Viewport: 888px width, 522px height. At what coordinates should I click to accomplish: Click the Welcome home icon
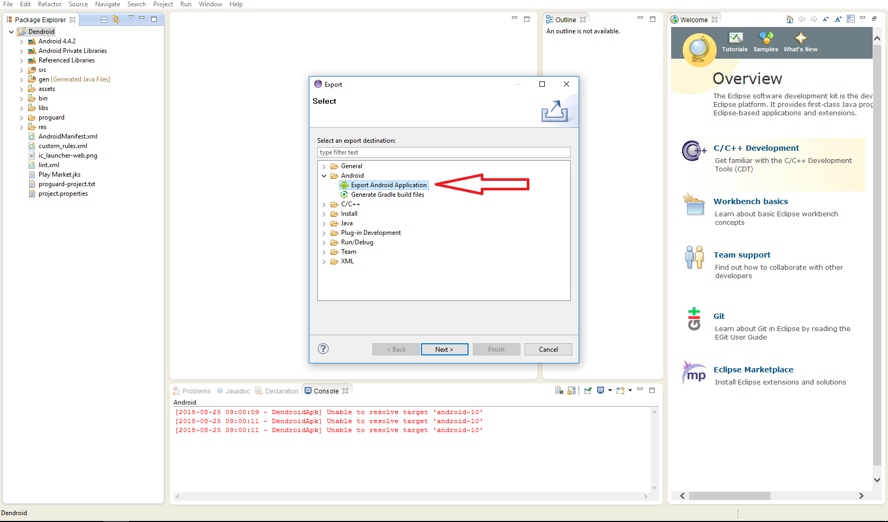pos(789,20)
